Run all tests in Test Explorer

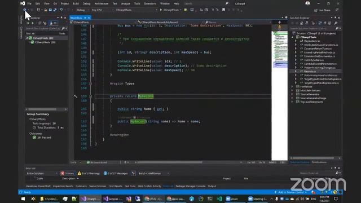point(28,23)
